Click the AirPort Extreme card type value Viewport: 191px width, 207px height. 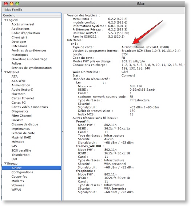(x=145, y=47)
